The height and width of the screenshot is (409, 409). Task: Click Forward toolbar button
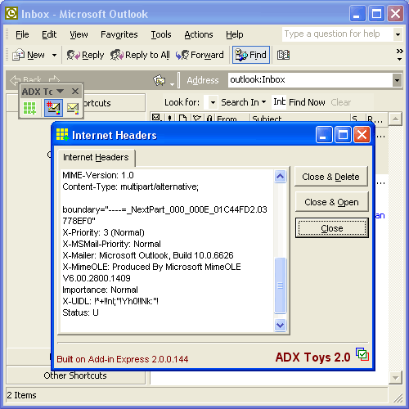tap(200, 55)
